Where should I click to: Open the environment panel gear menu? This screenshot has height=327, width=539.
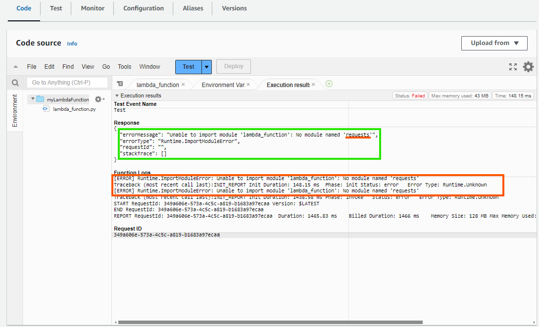99,99
